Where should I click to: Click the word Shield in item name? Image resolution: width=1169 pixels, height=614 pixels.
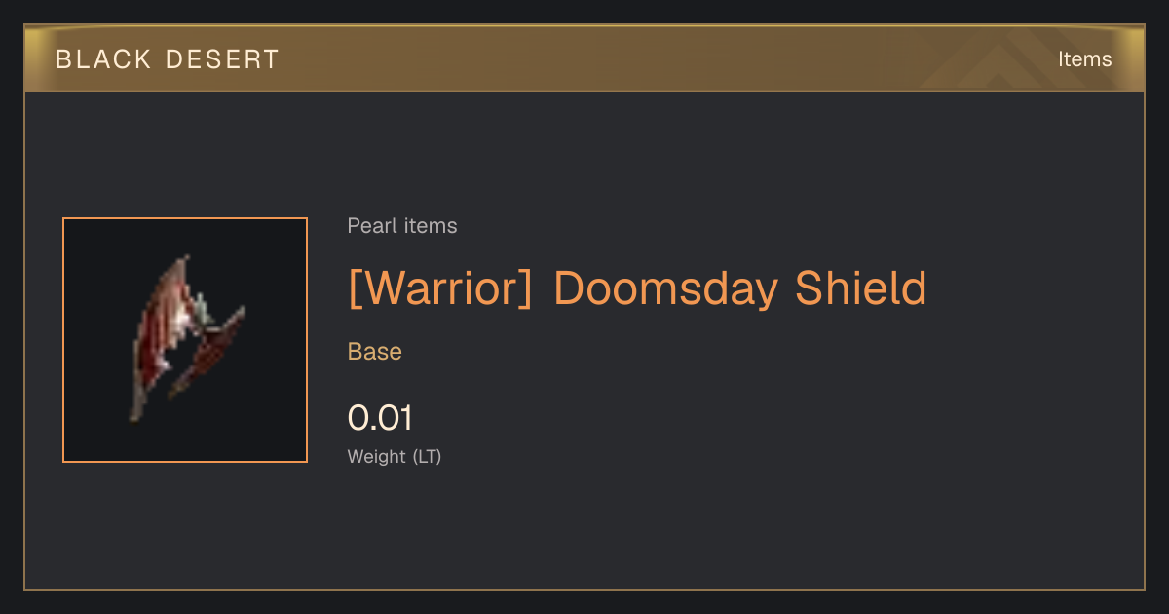pyautogui.click(x=861, y=288)
